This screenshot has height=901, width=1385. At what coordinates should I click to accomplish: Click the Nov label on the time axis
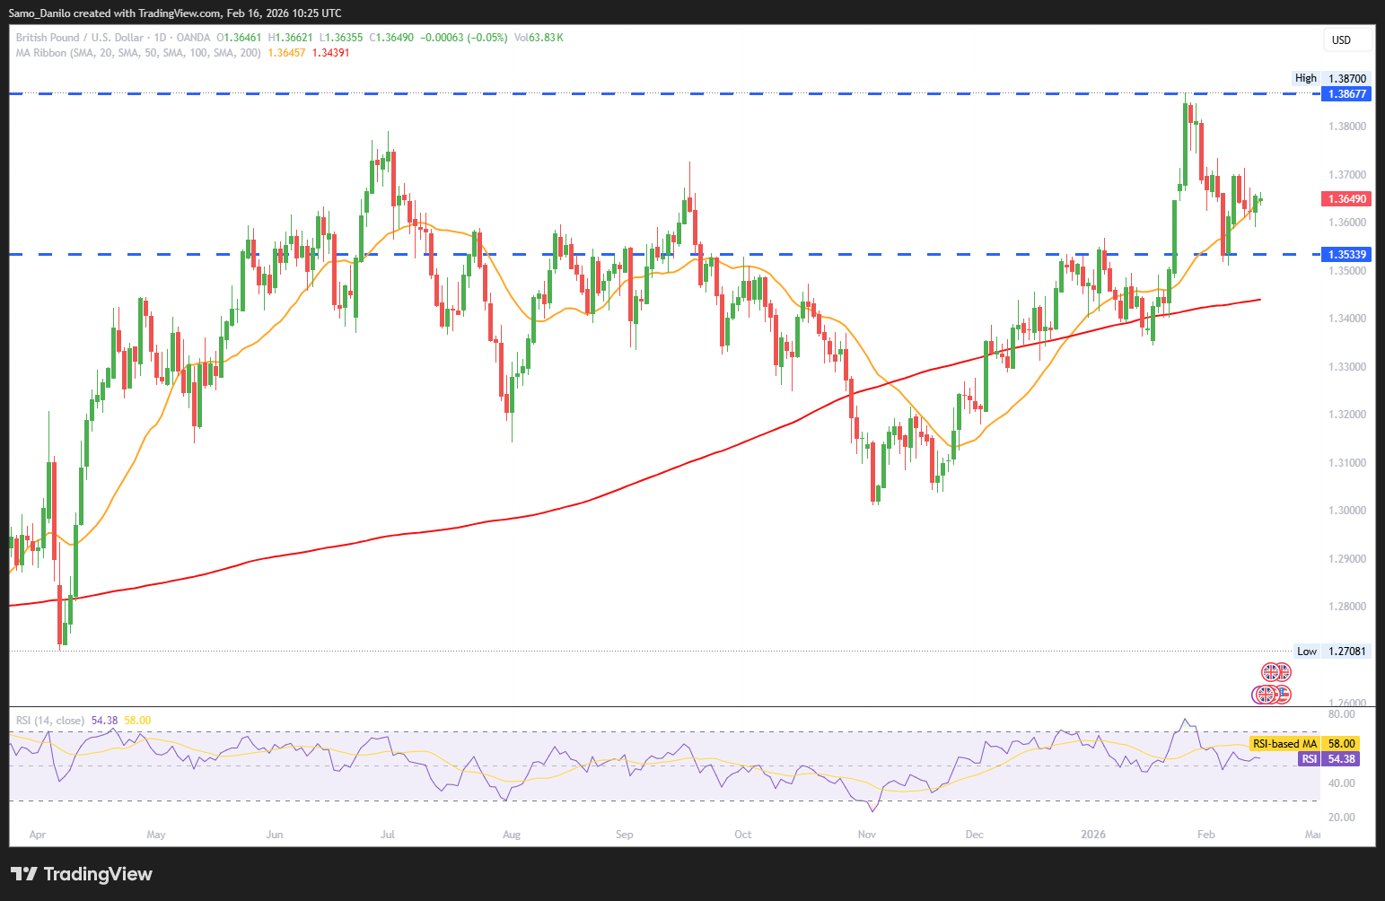click(x=866, y=835)
